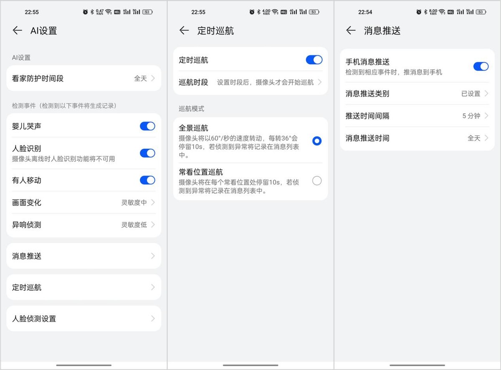This screenshot has height=370, width=501.
Task: Expand the 看家防护时间段 setting
Action: click(83, 78)
